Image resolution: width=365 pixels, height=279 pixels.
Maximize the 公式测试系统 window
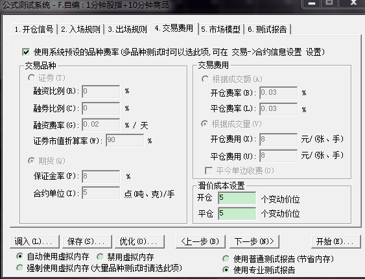(329, 3)
